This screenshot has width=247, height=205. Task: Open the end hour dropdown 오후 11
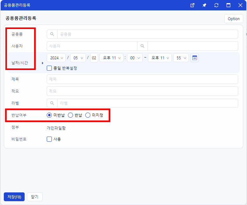coord(160,58)
